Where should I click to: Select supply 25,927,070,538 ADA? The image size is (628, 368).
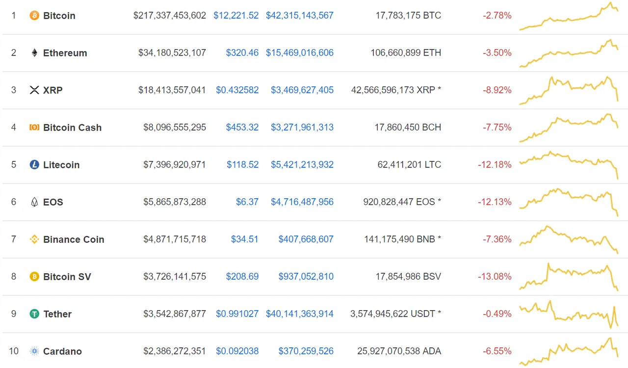pos(400,351)
